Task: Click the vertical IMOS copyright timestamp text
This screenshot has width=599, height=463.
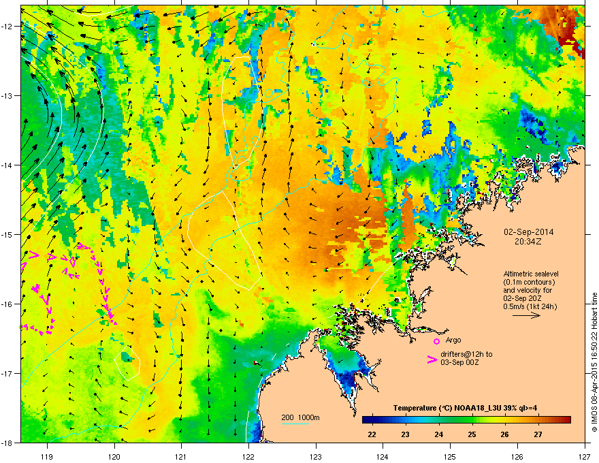Action: 594,362
